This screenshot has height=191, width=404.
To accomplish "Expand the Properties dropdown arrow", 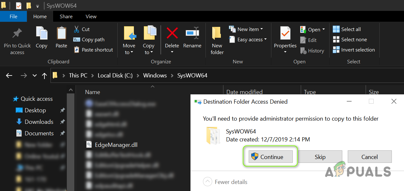I will click(x=285, y=52).
